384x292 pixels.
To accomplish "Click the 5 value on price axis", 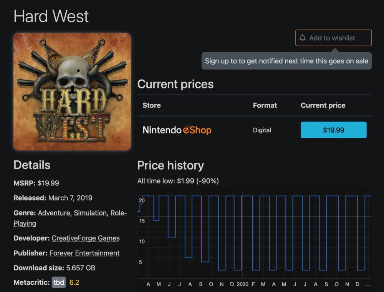I will tap(140, 262).
